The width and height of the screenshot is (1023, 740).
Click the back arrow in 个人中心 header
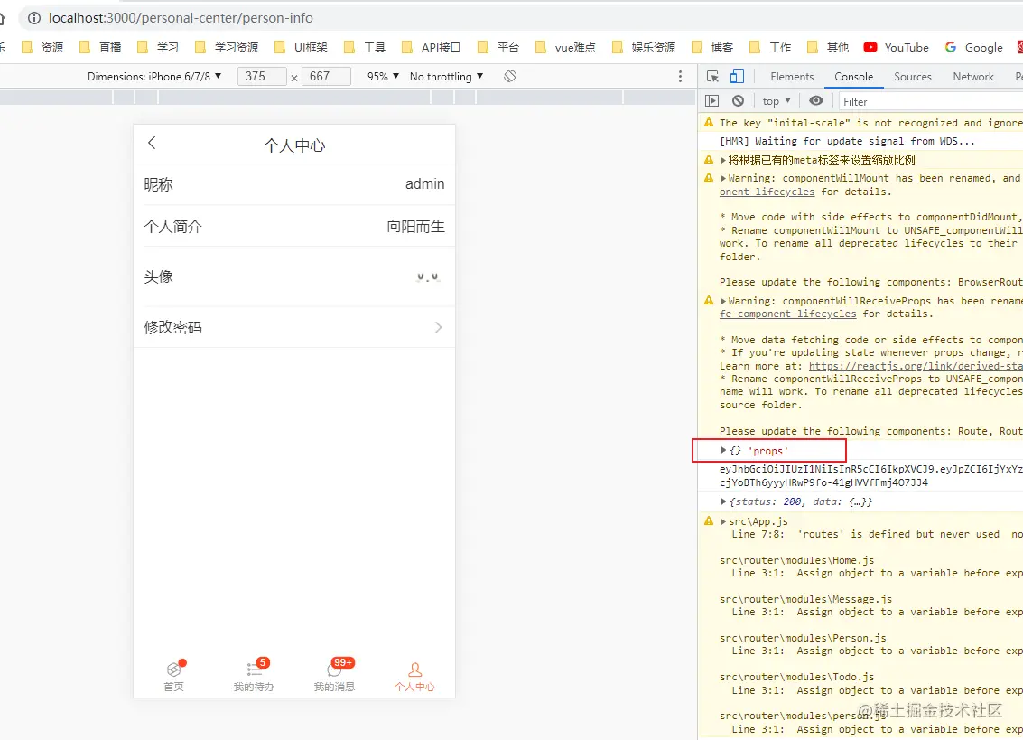[x=152, y=143]
